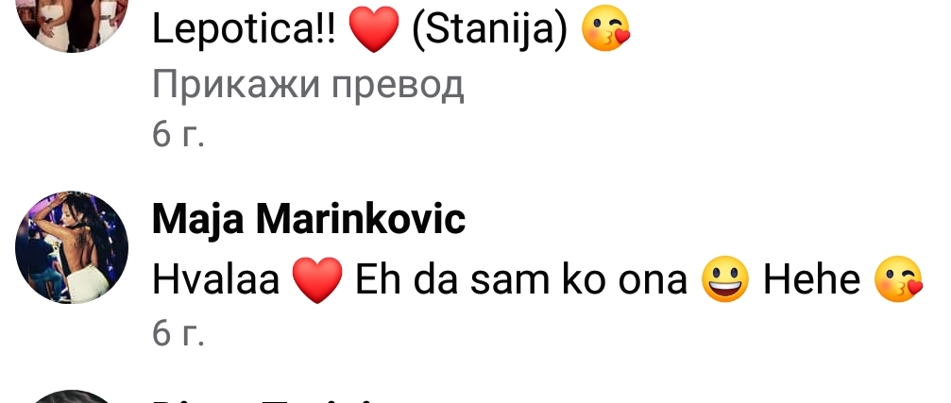This screenshot has width=951, height=403.
Task: Open Maja Marinkovic's profile picture
Action: (x=72, y=248)
